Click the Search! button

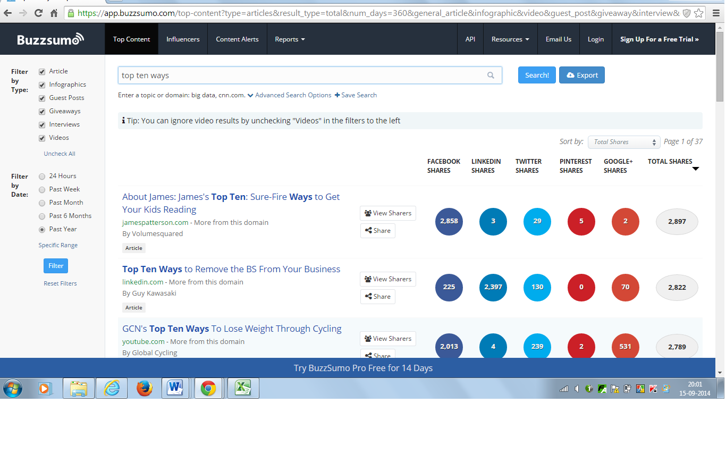pyautogui.click(x=537, y=75)
